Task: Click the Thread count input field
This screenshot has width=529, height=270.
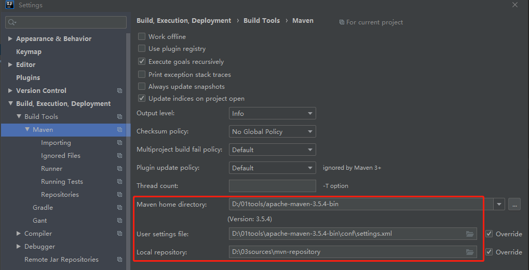Action: [272, 186]
